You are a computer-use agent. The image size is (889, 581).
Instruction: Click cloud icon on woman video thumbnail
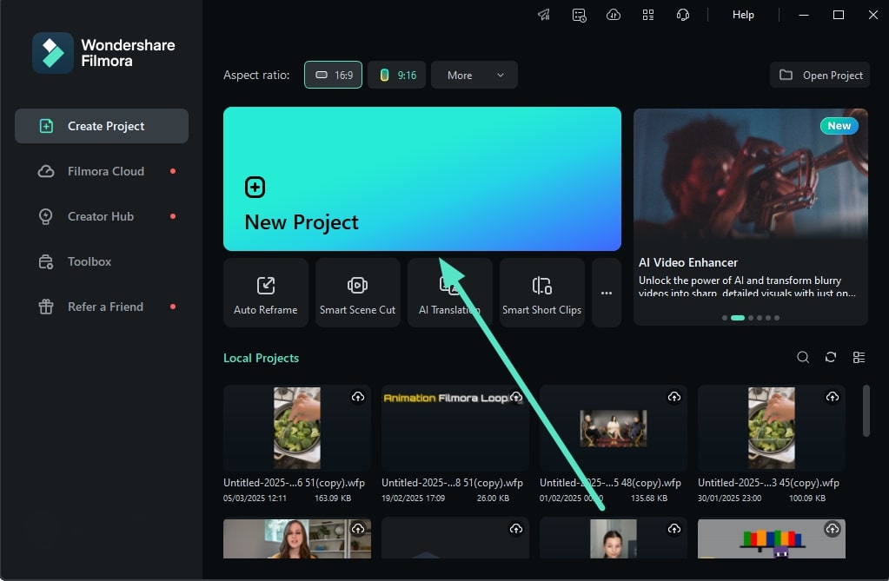(358, 529)
